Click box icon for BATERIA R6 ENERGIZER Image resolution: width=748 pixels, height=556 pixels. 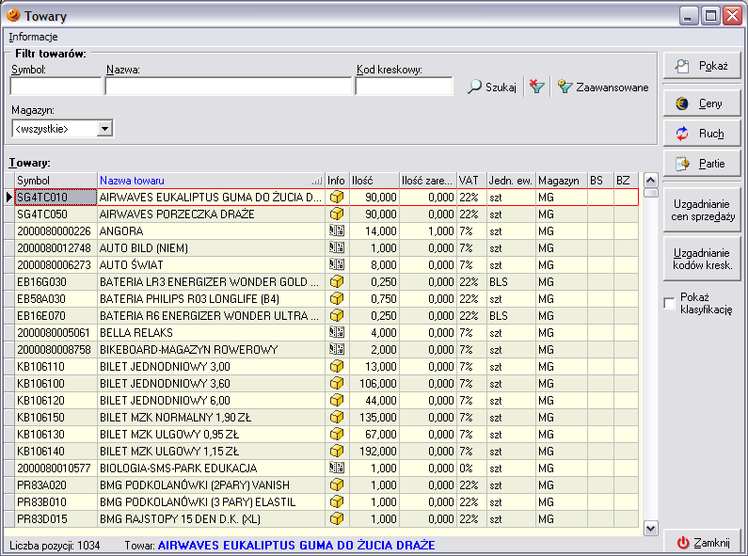click(337, 315)
